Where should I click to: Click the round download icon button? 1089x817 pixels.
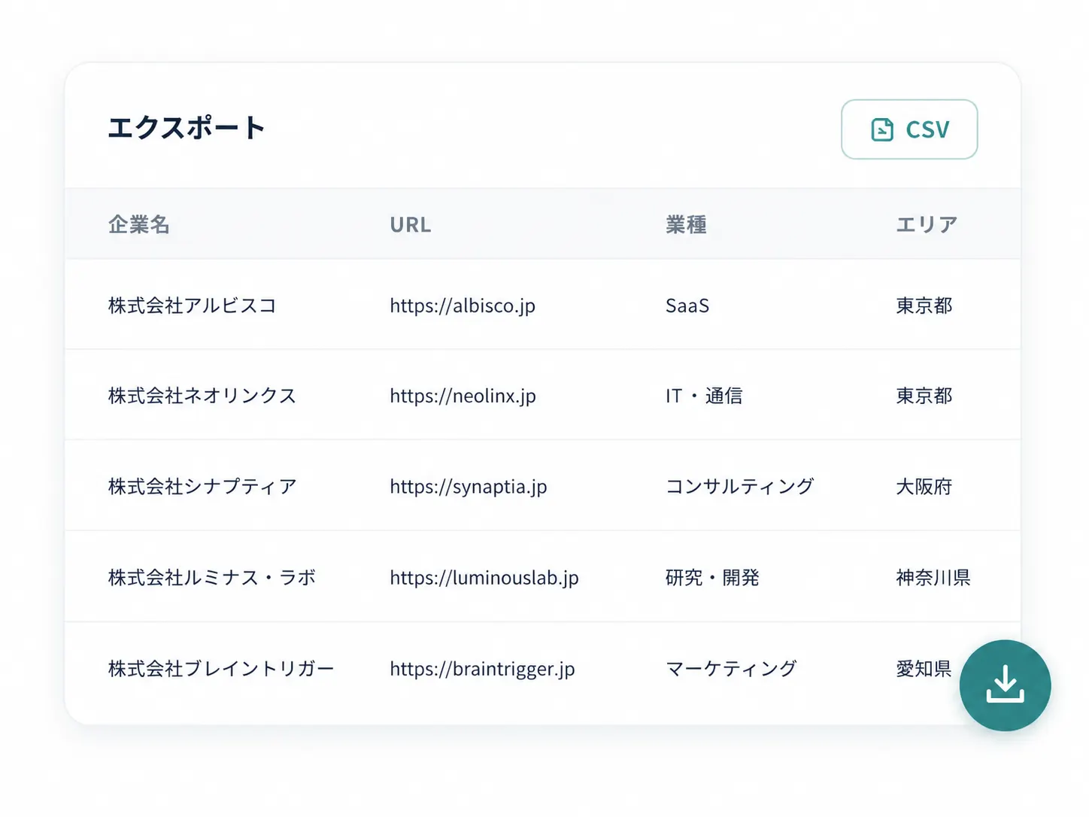click(1005, 685)
